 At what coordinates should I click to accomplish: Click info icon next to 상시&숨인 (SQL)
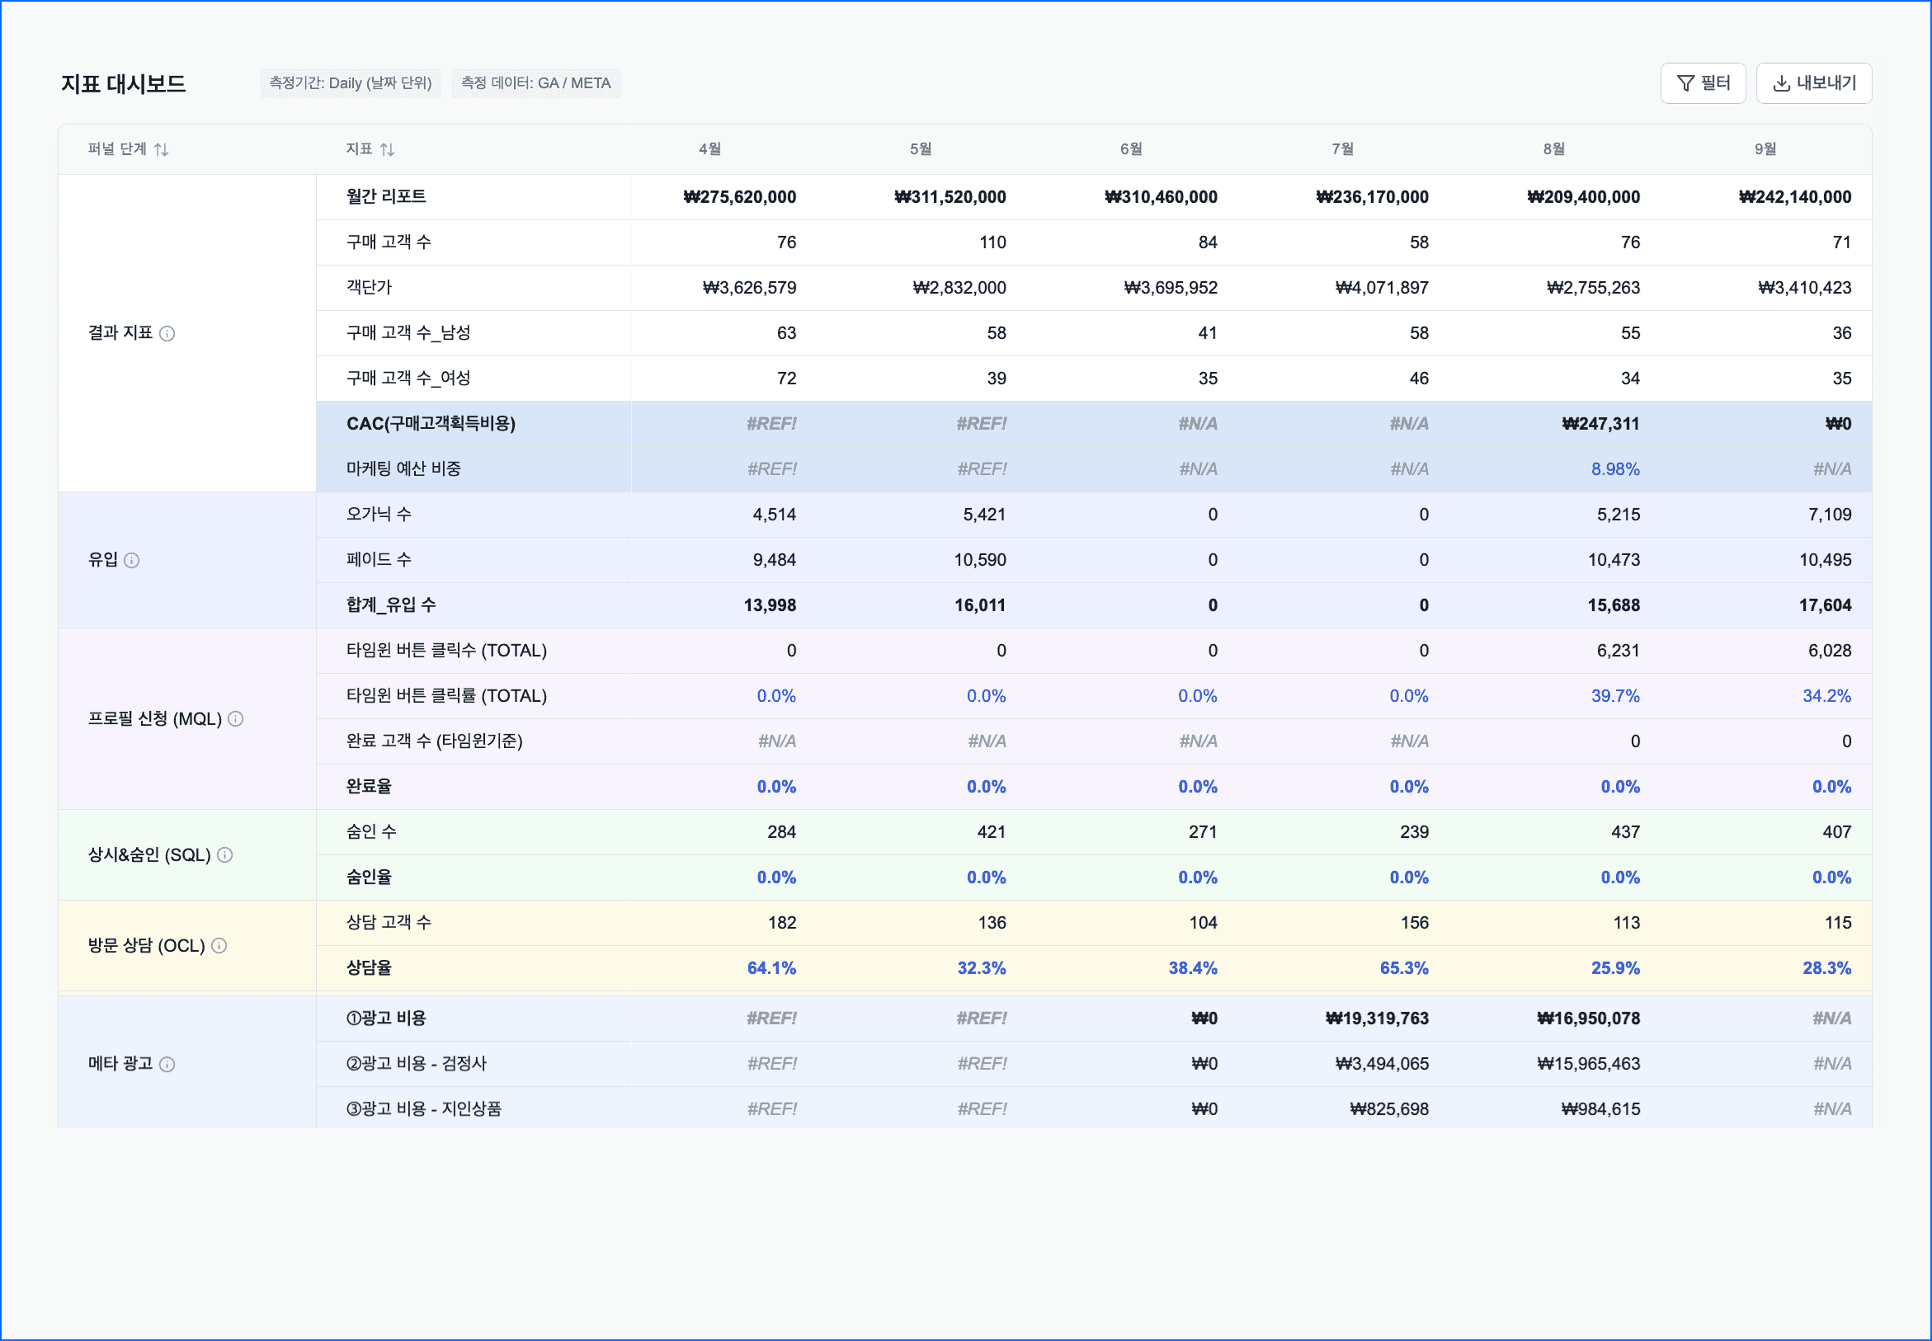click(x=225, y=855)
